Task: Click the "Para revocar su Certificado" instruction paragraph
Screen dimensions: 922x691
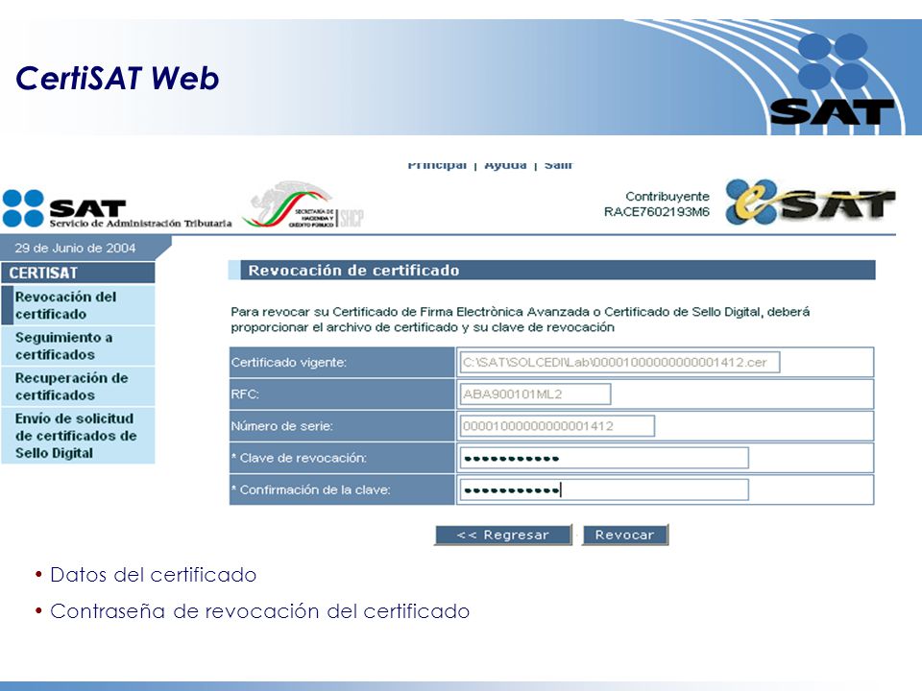Action: pyautogui.click(x=521, y=320)
